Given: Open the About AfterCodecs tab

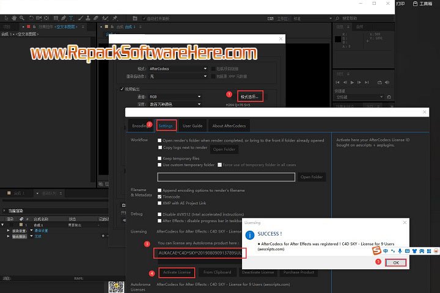Looking at the screenshot, I should point(229,126).
